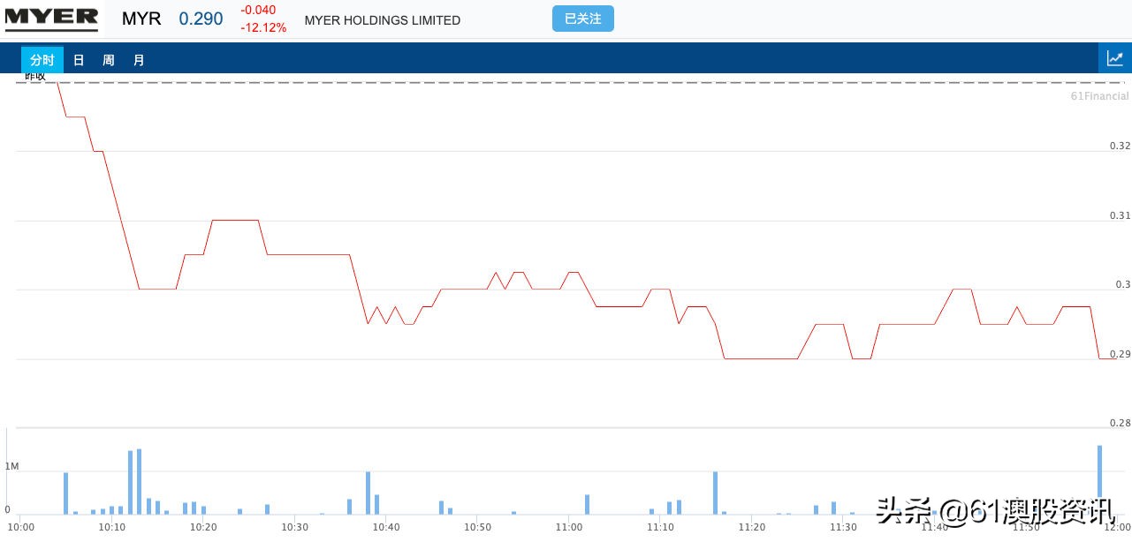Click the 昨收 previous close label
The width and height of the screenshot is (1132, 542).
pyautogui.click(x=35, y=77)
